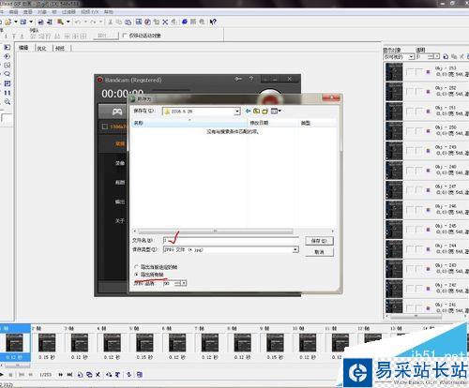The height and width of the screenshot is (388, 469).
Task: Select Obj - 244 thumbnail in object panel
Action: pyautogui.click(x=394, y=248)
